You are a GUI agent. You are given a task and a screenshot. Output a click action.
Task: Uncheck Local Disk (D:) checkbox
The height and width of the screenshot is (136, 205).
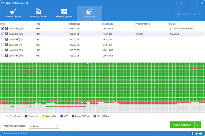(x=3, y=34)
